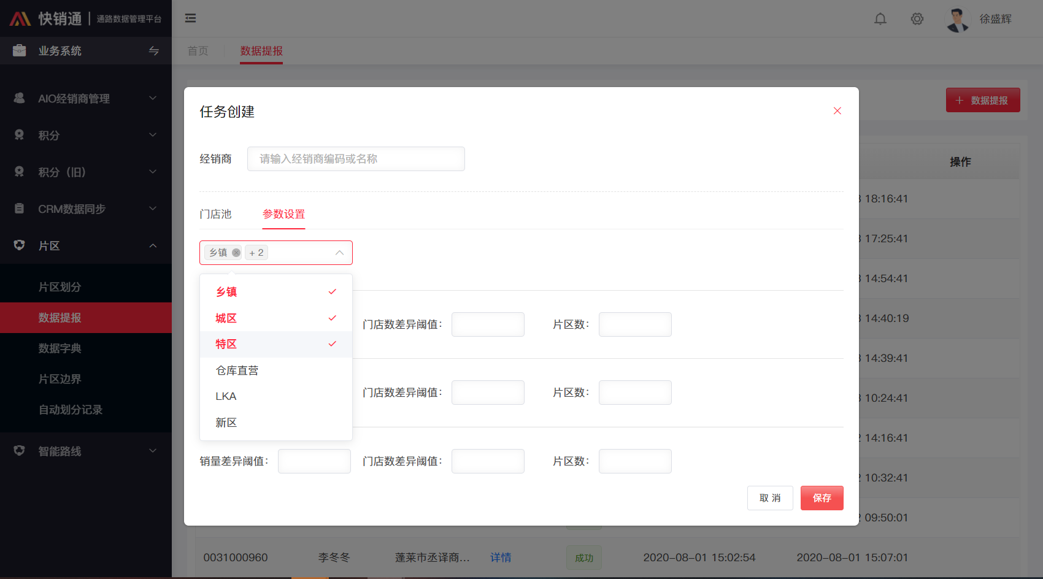Deselect 城区 option in dropdown
Image resolution: width=1043 pixels, height=579 pixels.
[x=276, y=318]
